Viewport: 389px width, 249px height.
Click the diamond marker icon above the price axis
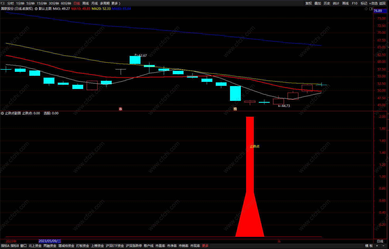click(366, 9)
